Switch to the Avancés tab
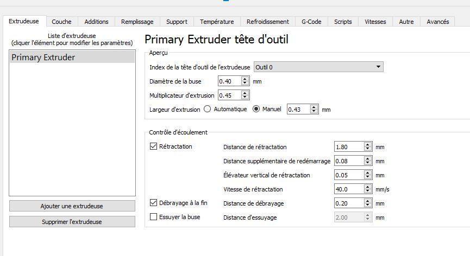The width and height of the screenshot is (470, 256). coord(437,22)
